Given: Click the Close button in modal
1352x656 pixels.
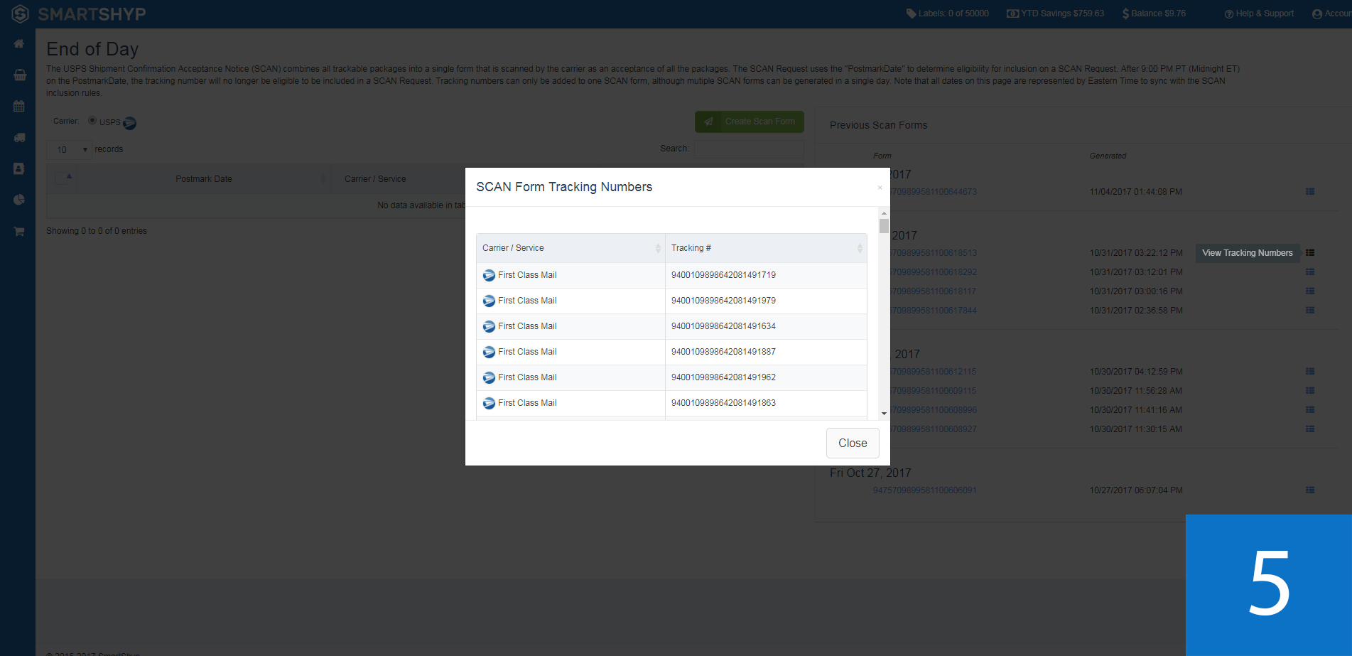Looking at the screenshot, I should point(853,443).
